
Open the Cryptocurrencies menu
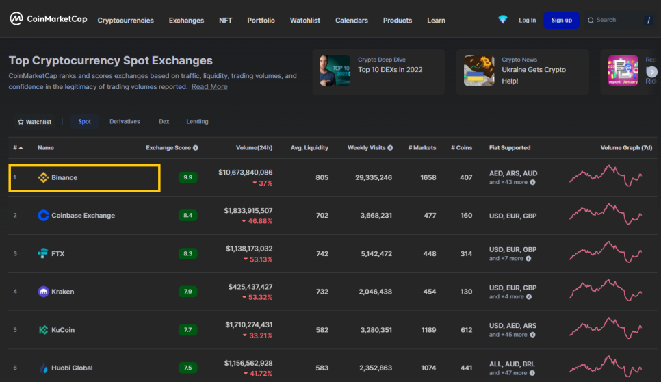coord(126,21)
